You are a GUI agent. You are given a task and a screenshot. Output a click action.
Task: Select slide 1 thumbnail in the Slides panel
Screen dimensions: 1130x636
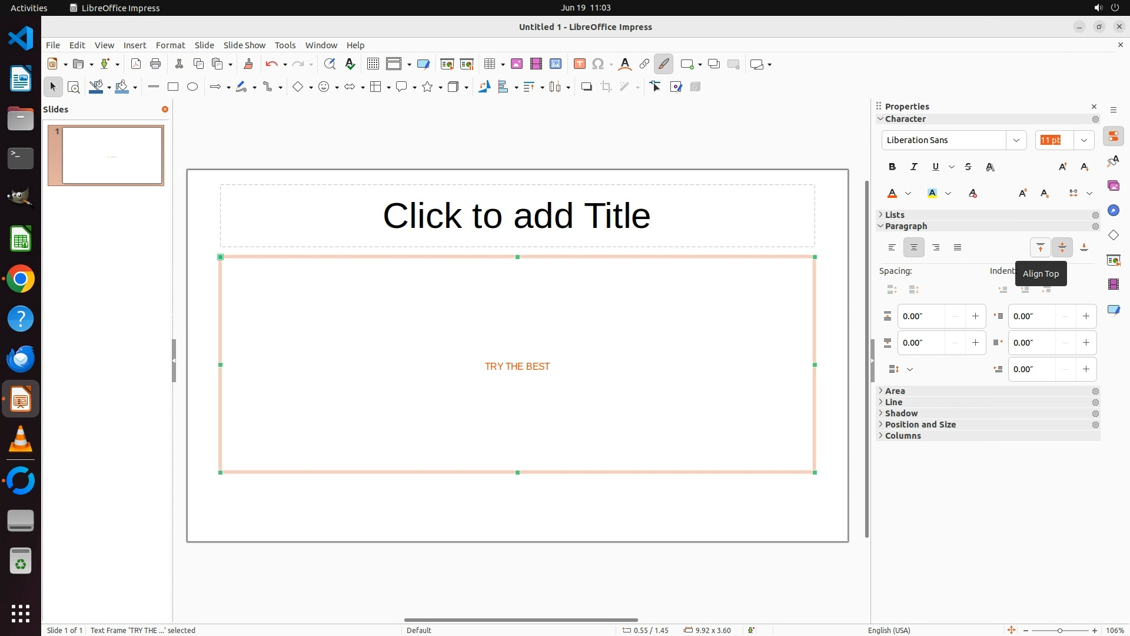point(112,155)
